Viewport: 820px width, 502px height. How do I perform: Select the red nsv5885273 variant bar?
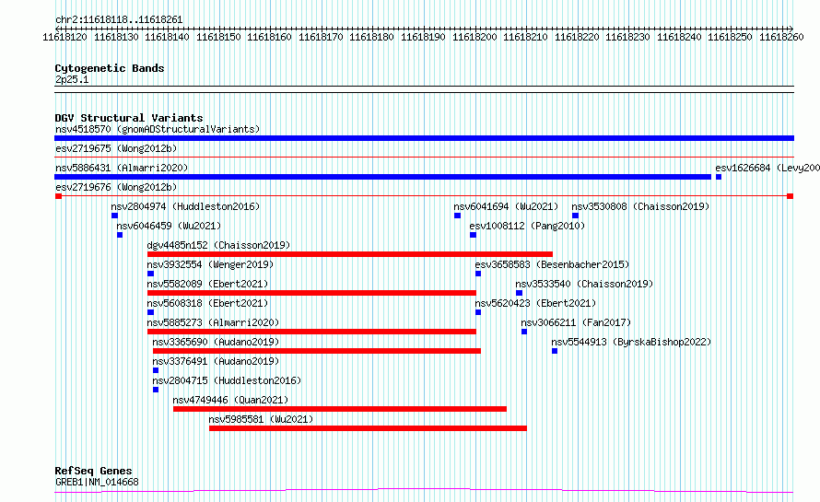pos(311,332)
